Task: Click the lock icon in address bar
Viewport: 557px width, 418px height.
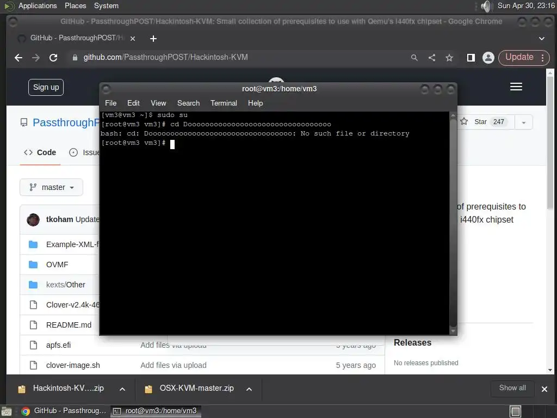Action: coord(75,58)
